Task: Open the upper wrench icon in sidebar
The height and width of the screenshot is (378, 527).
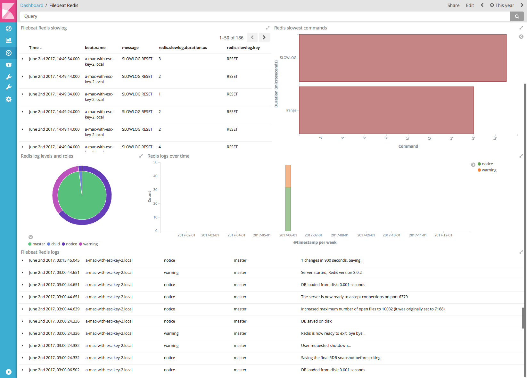Action: pos(9,77)
